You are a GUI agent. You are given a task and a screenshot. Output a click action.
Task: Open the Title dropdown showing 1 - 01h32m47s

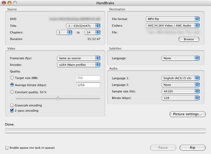[x=83, y=26]
